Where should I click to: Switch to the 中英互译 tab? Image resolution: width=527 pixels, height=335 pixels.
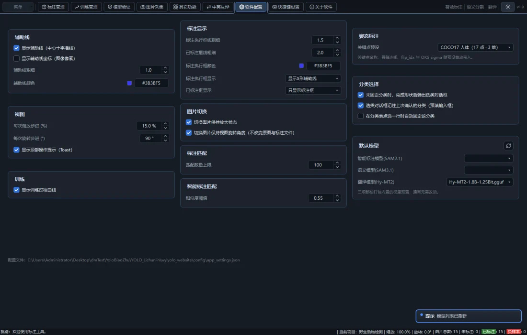[x=218, y=7]
